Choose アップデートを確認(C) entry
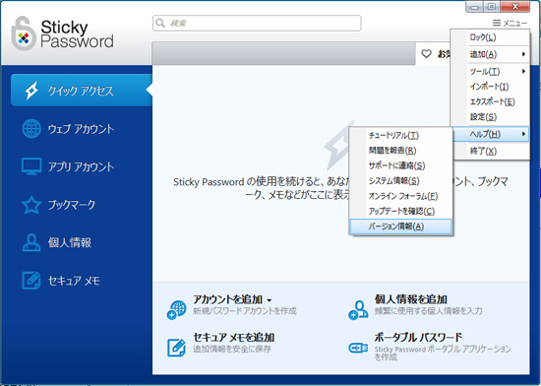 click(400, 212)
